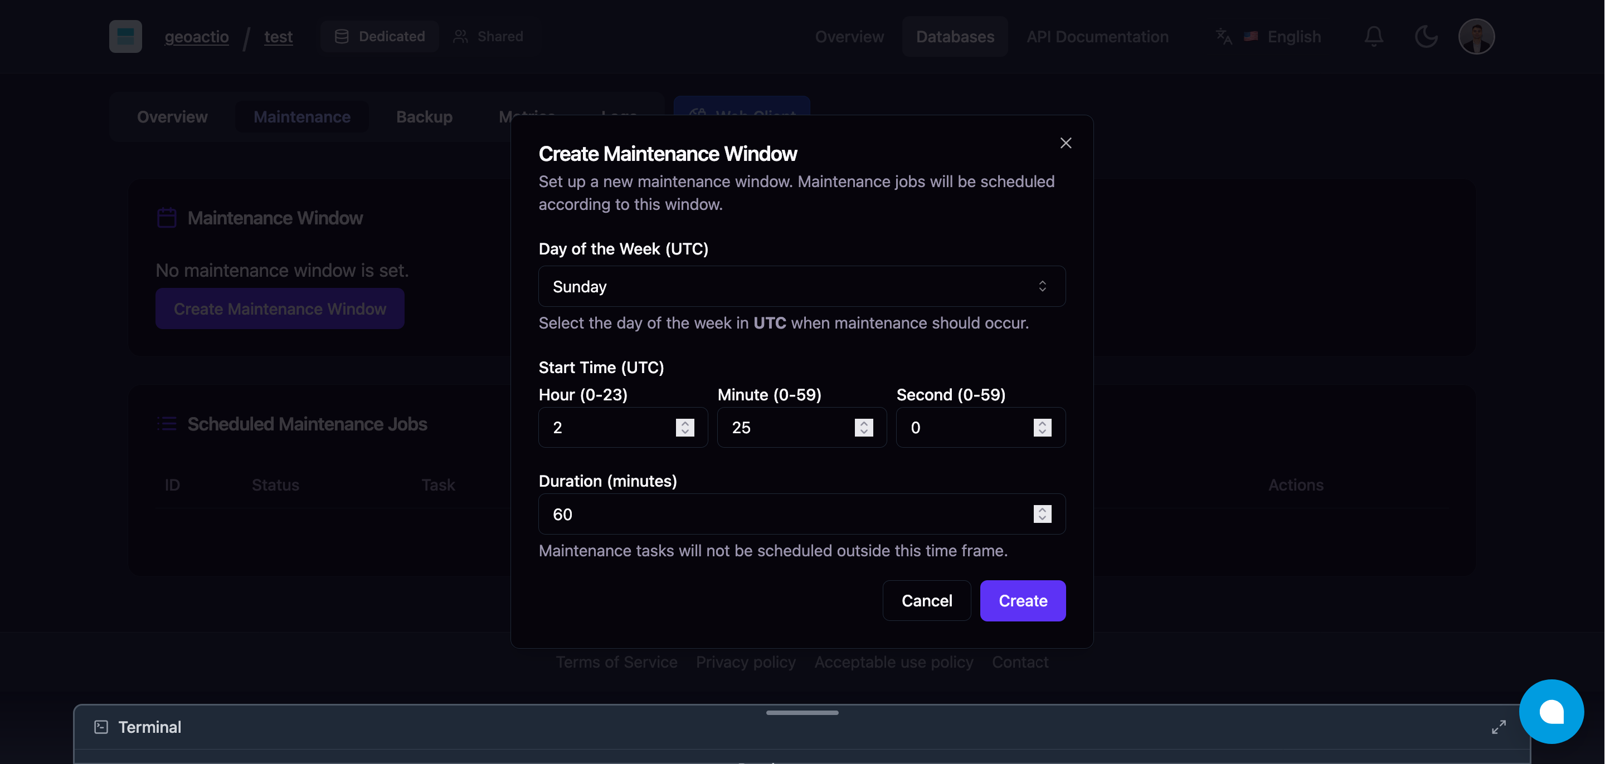Expand the Terminal to fullscreen

click(1499, 726)
